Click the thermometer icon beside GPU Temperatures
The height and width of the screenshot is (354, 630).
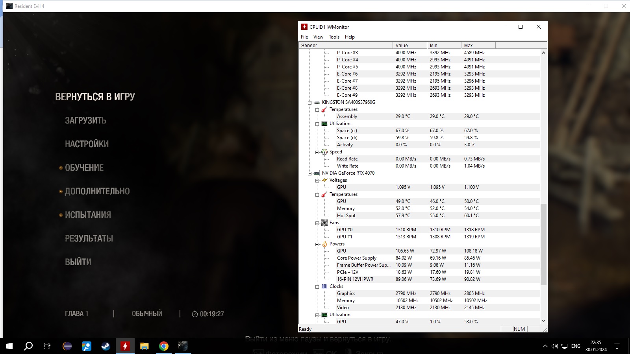tap(324, 194)
